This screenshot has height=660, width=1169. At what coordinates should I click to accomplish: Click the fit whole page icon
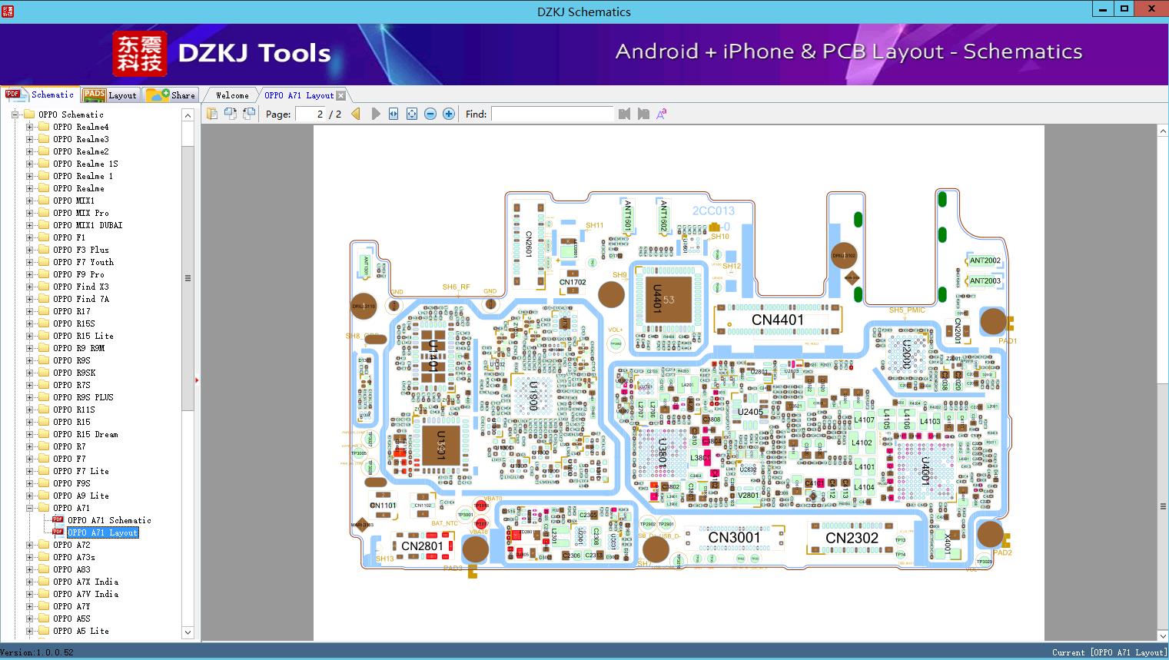click(x=411, y=113)
